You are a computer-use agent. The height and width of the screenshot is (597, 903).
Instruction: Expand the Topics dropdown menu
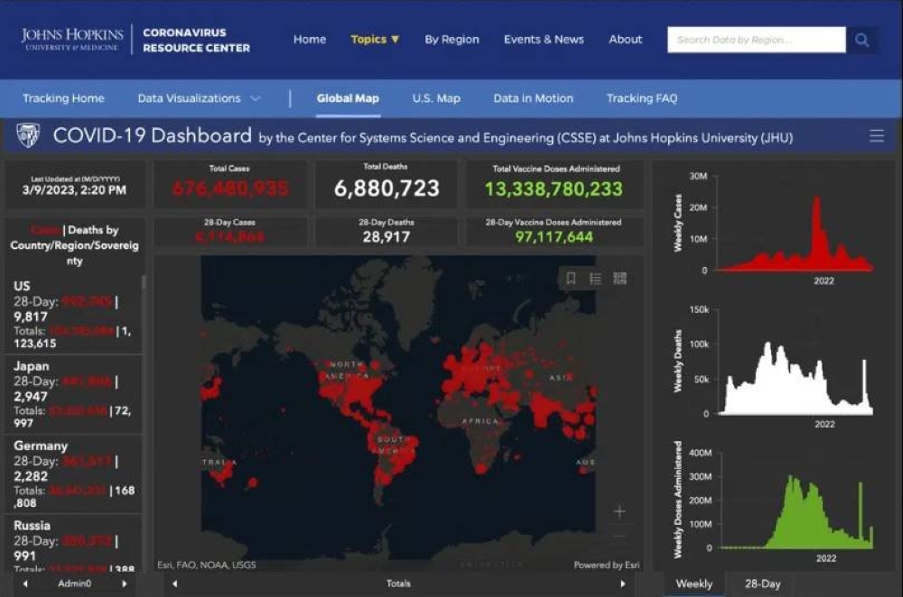[x=375, y=40]
